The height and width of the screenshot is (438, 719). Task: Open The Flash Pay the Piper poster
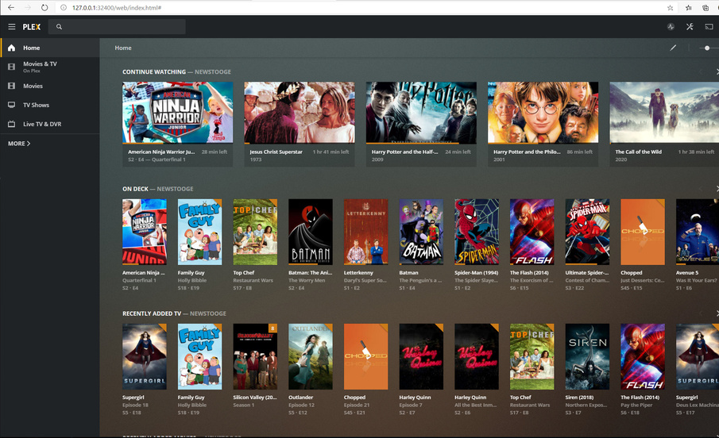click(x=643, y=356)
